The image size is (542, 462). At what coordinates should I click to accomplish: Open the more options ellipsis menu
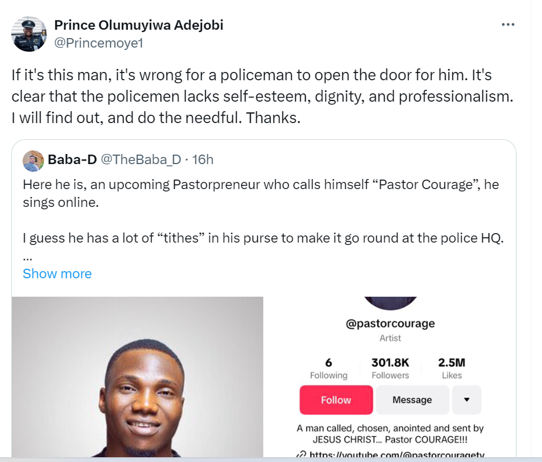click(x=508, y=25)
